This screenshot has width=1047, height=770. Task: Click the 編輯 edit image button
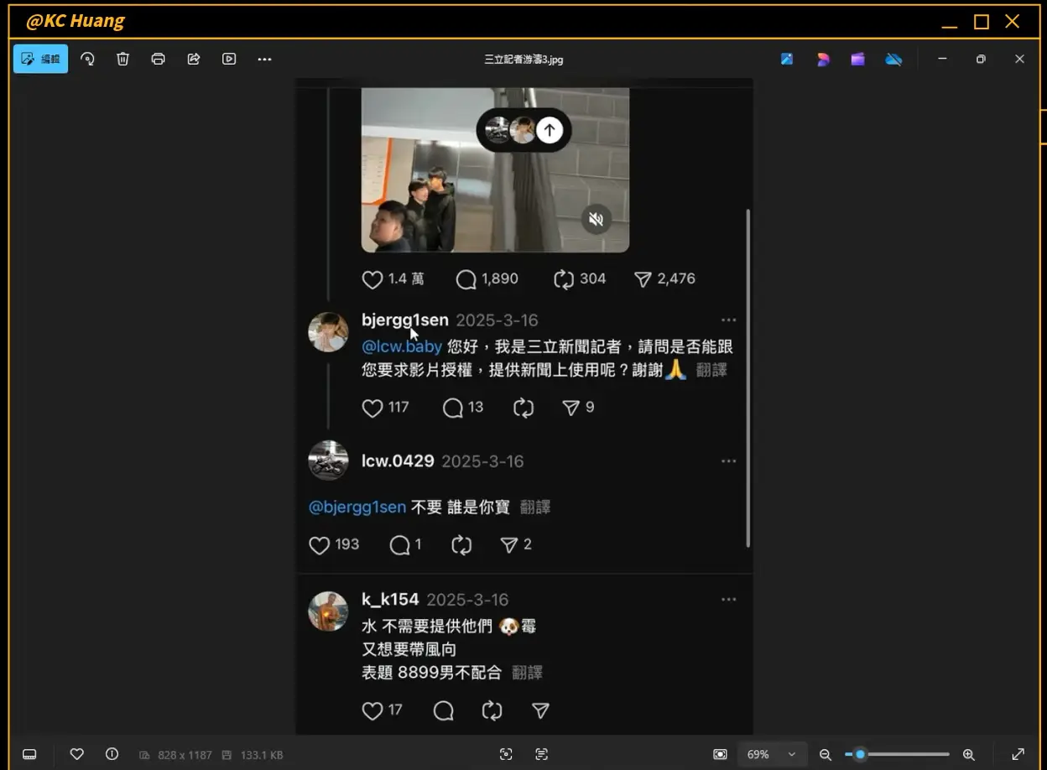click(40, 59)
